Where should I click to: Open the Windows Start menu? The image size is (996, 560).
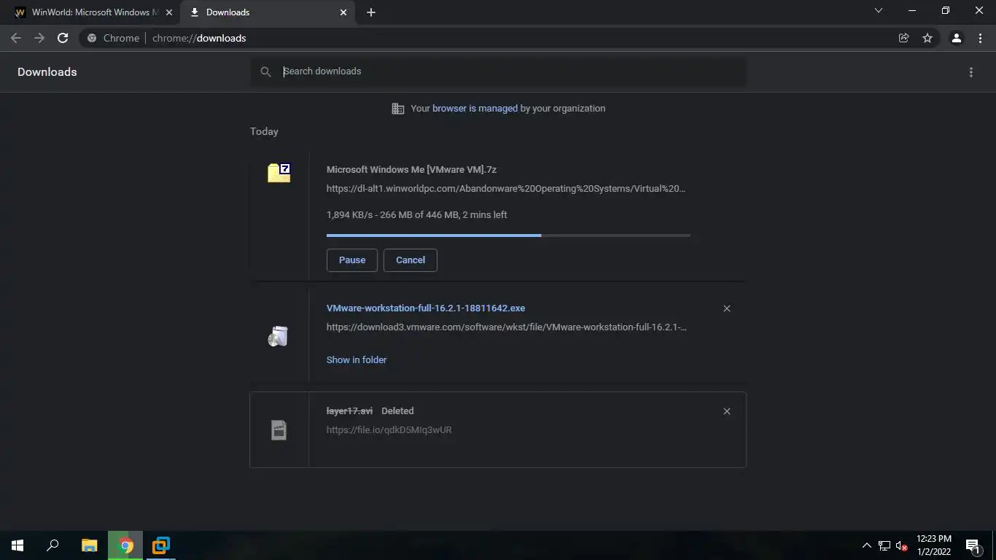[x=17, y=545]
